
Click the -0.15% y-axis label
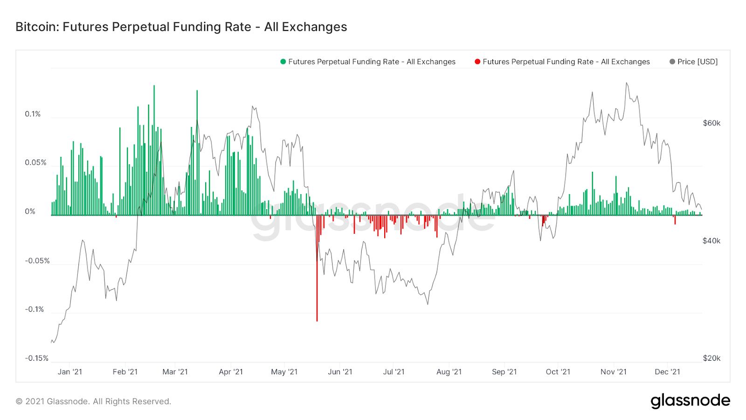coord(37,358)
